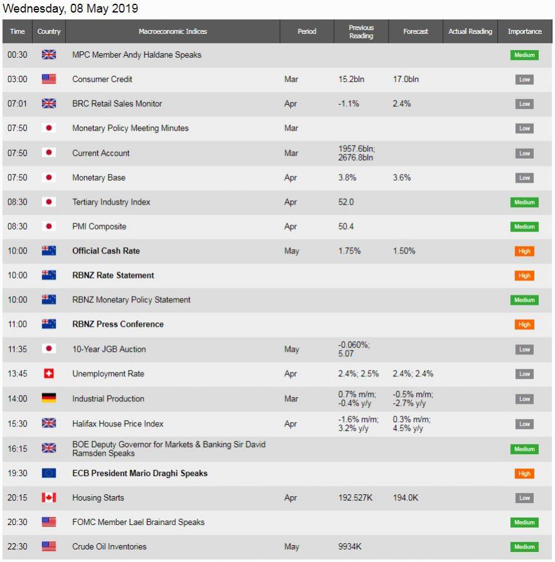
Task: Click the Crude Oil Inventories event name
Action: coord(109,546)
